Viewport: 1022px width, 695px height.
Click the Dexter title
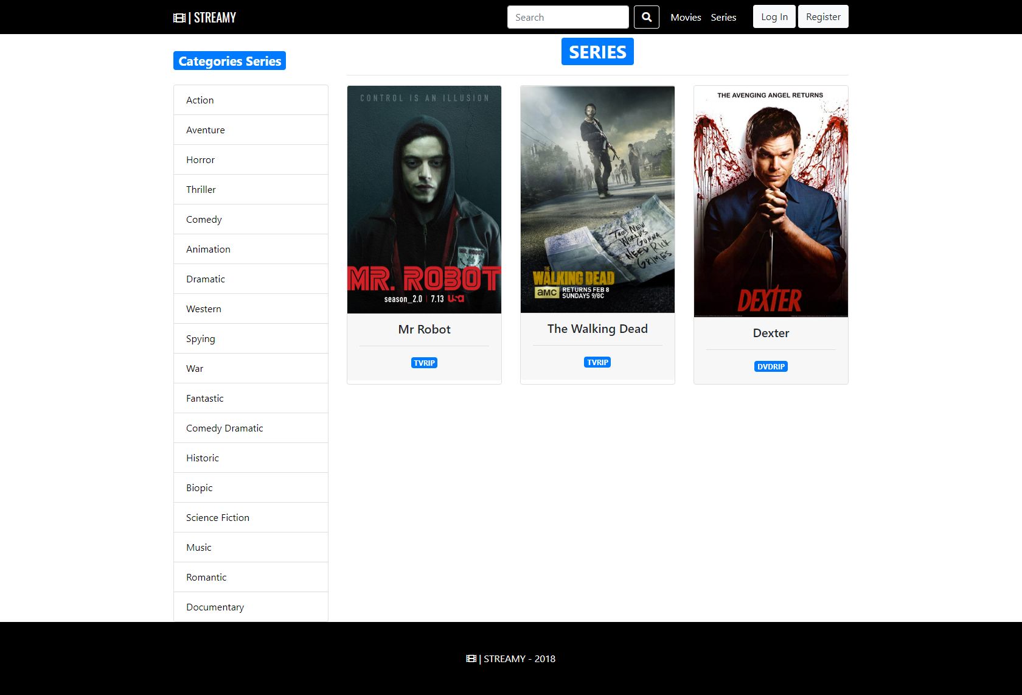771,333
